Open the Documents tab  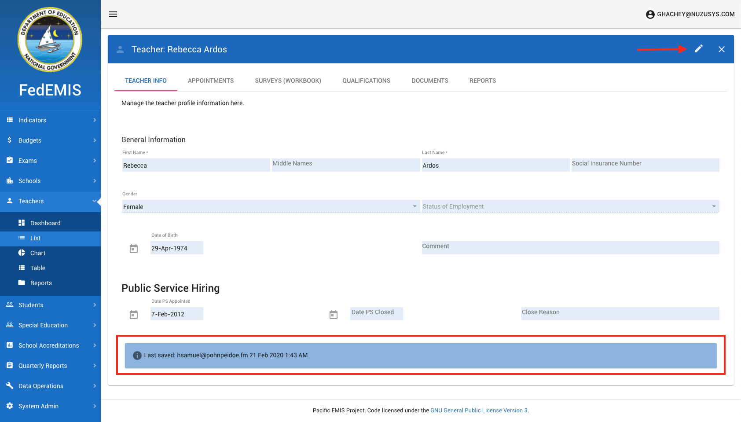pos(429,81)
